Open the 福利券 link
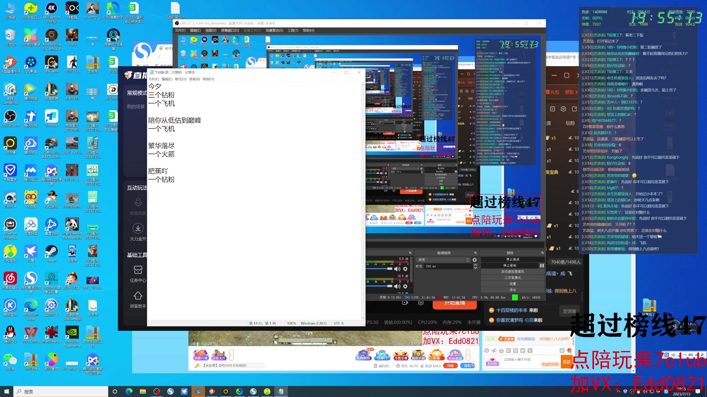Viewport: 707px width, 397px height. click(x=382, y=366)
